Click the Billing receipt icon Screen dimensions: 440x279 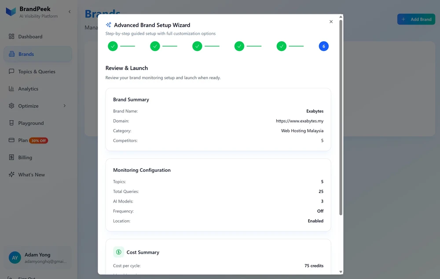tap(11, 157)
